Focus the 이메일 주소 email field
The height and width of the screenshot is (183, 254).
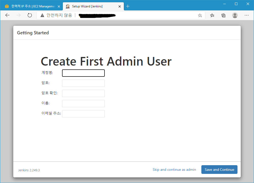point(83,114)
